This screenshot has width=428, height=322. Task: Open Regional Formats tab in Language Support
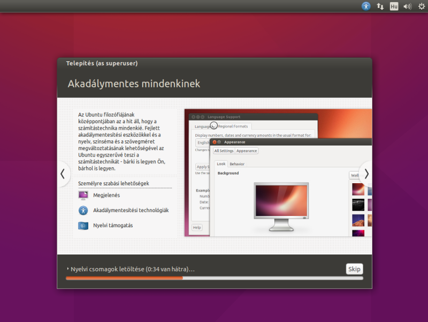(x=233, y=126)
